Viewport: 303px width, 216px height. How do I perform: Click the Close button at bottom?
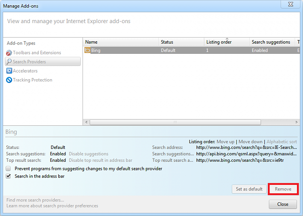tap(283, 204)
